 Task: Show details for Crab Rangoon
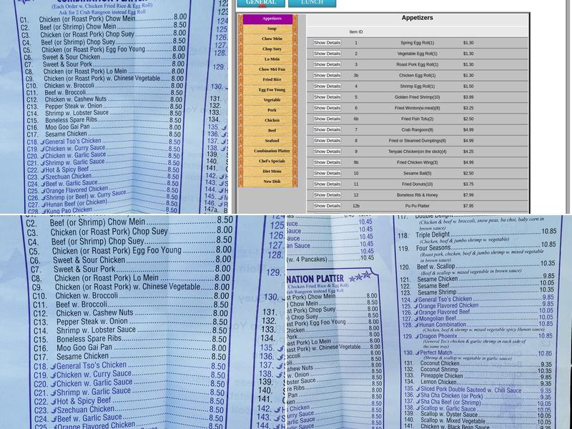[x=327, y=130]
